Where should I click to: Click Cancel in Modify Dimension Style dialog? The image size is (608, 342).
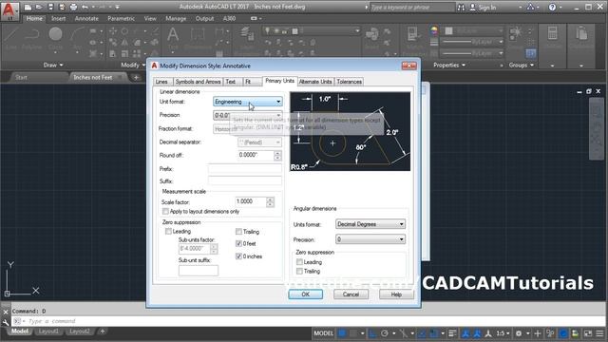(351, 294)
